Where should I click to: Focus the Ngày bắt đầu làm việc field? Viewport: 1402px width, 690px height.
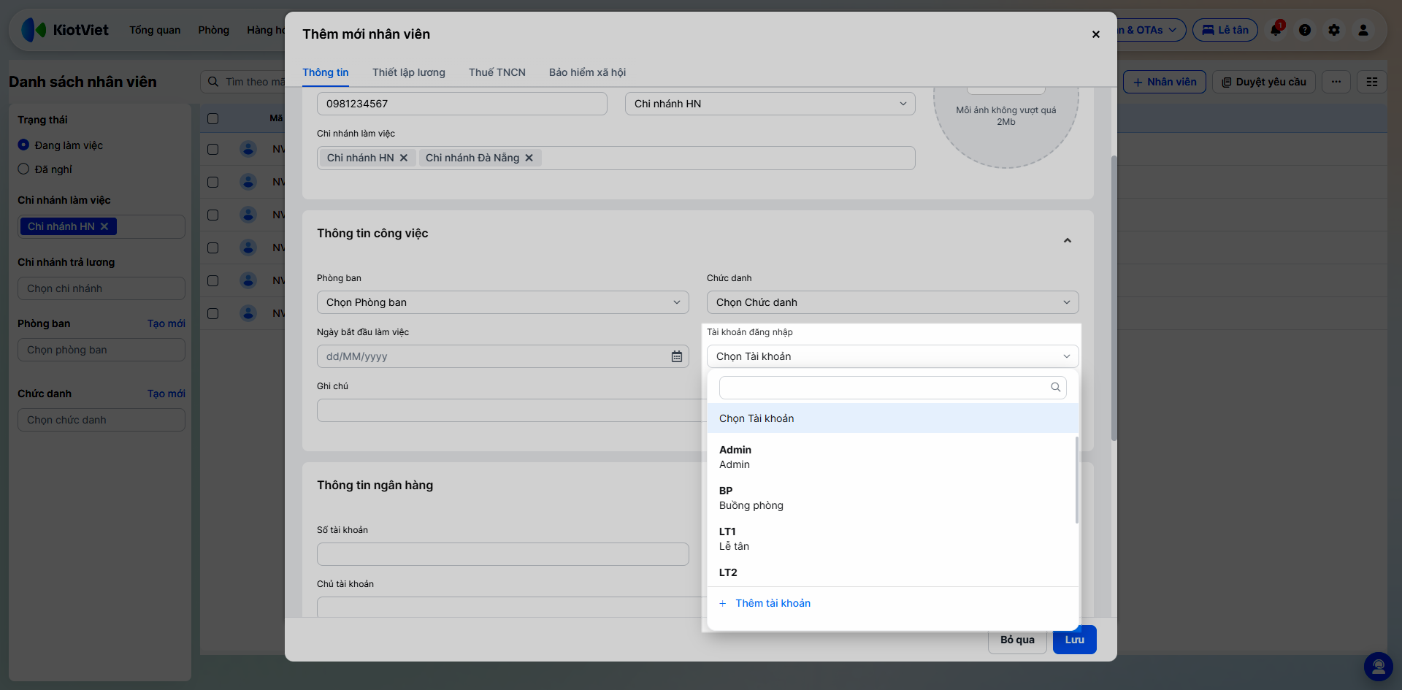pyautogui.click(x=502, y=356)
